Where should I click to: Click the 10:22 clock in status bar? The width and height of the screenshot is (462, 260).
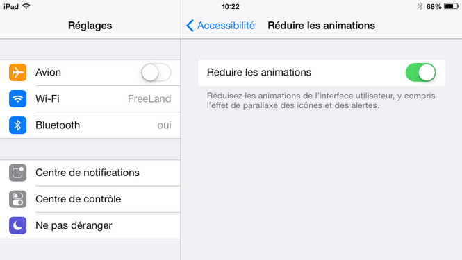tap(231, 6)
